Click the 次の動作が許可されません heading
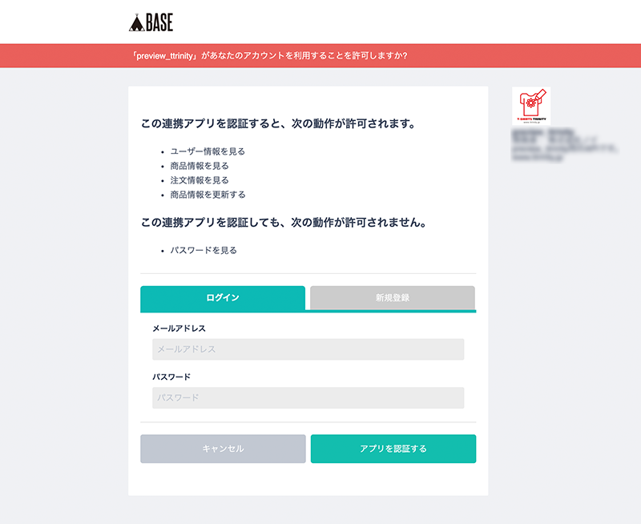641x524 pixels. (284, 223)
